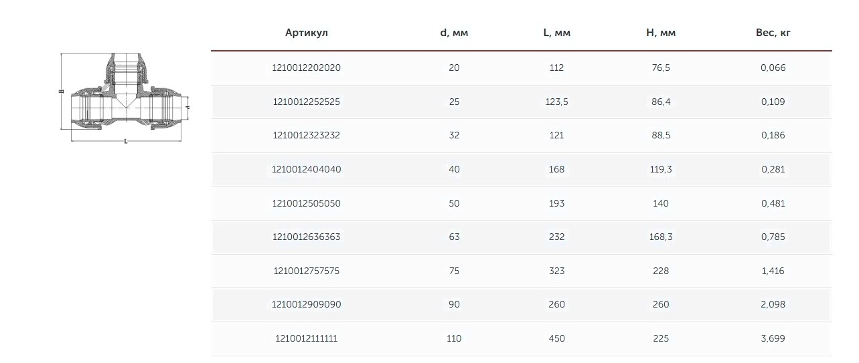Select article number 1210012909090
The image size is (859, 363).
pyautogui.click(x=307, y=304)
